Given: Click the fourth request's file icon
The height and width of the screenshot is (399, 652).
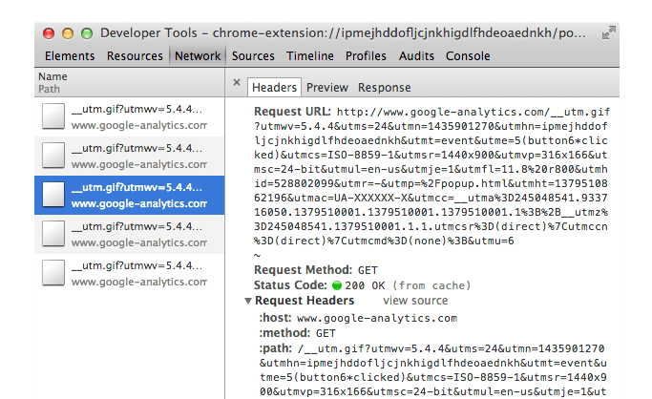Looking at the screenshot, I should coord(54,234).
